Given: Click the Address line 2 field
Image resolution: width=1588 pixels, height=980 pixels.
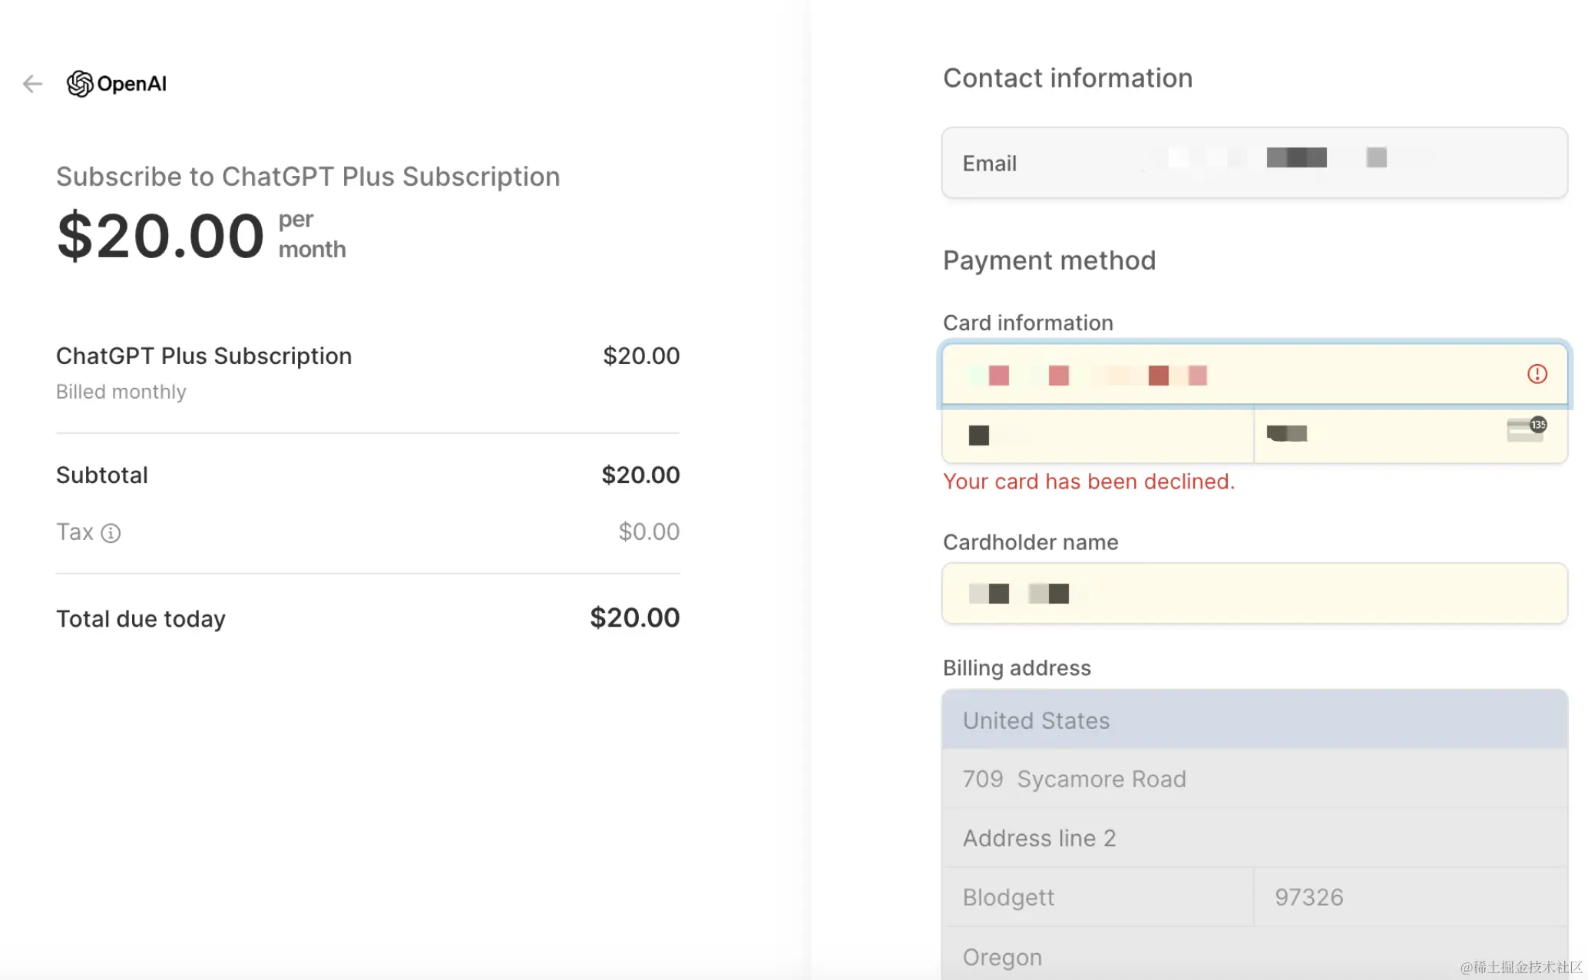Looking at the screenshot, I should (1255, 838).
